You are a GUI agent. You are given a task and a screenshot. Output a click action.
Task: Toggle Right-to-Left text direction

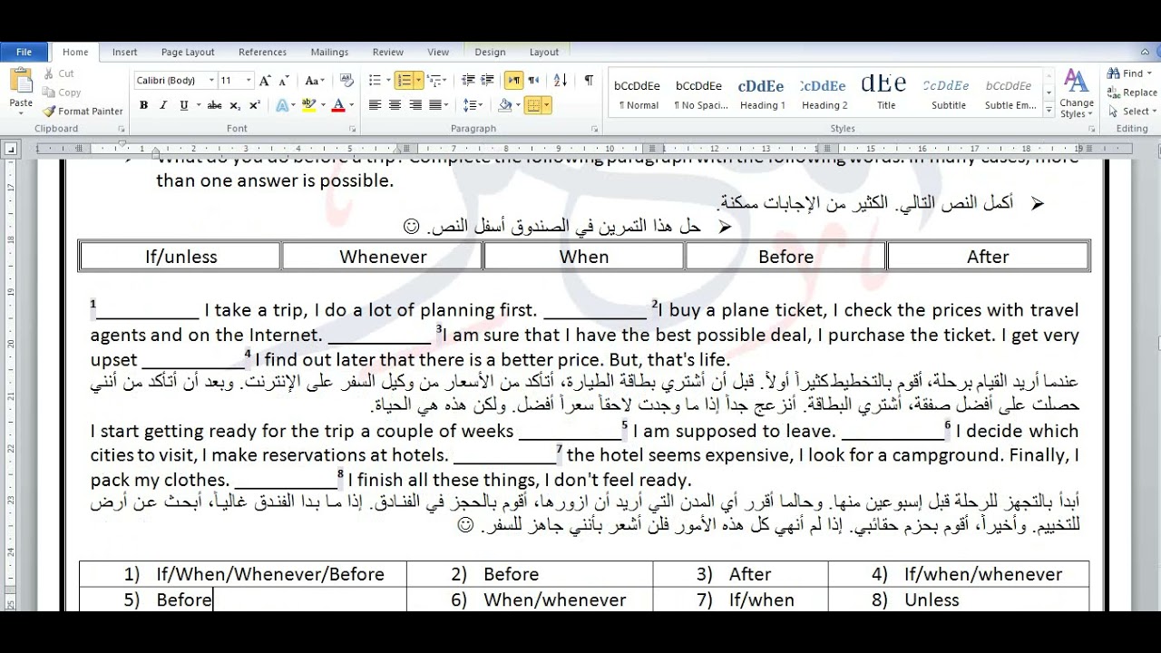533,81
